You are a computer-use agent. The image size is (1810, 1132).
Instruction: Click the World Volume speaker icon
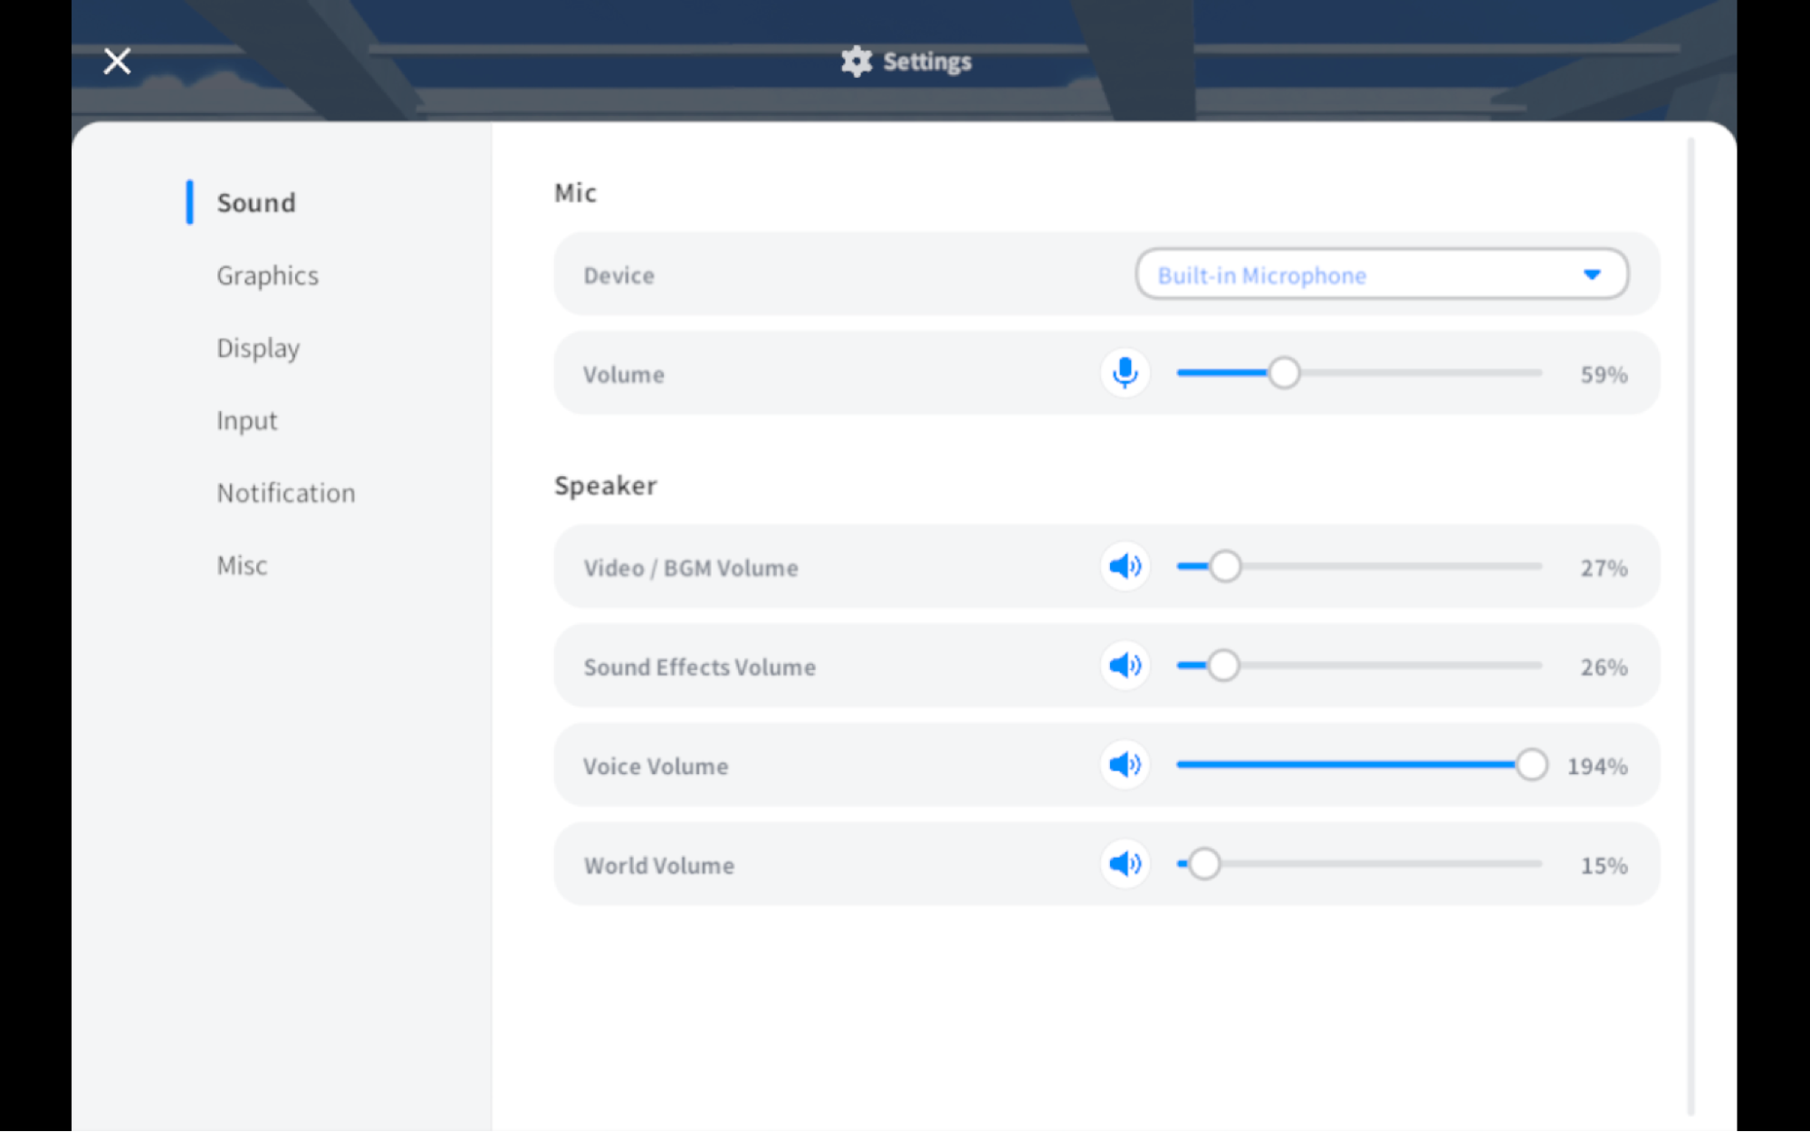coord(1125,863)
